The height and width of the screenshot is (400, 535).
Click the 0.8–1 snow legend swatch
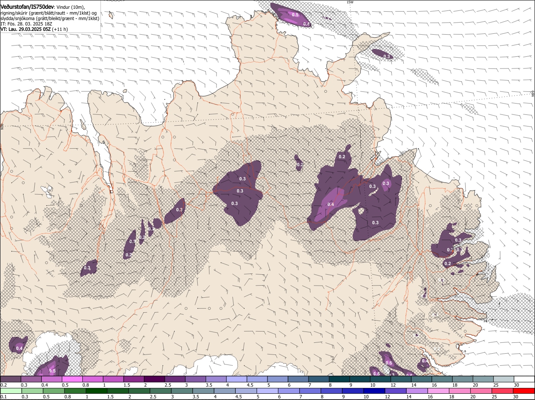pyautogui.click(x=93, y=379)
